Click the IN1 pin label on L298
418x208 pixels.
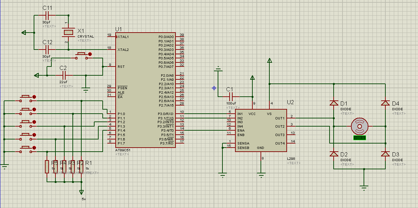point(240,114)
